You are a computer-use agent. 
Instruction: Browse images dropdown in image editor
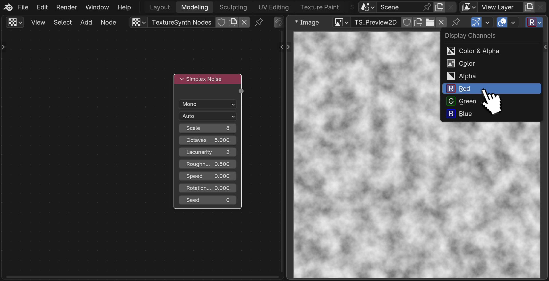pyautogui.click(x=342, y=22)
